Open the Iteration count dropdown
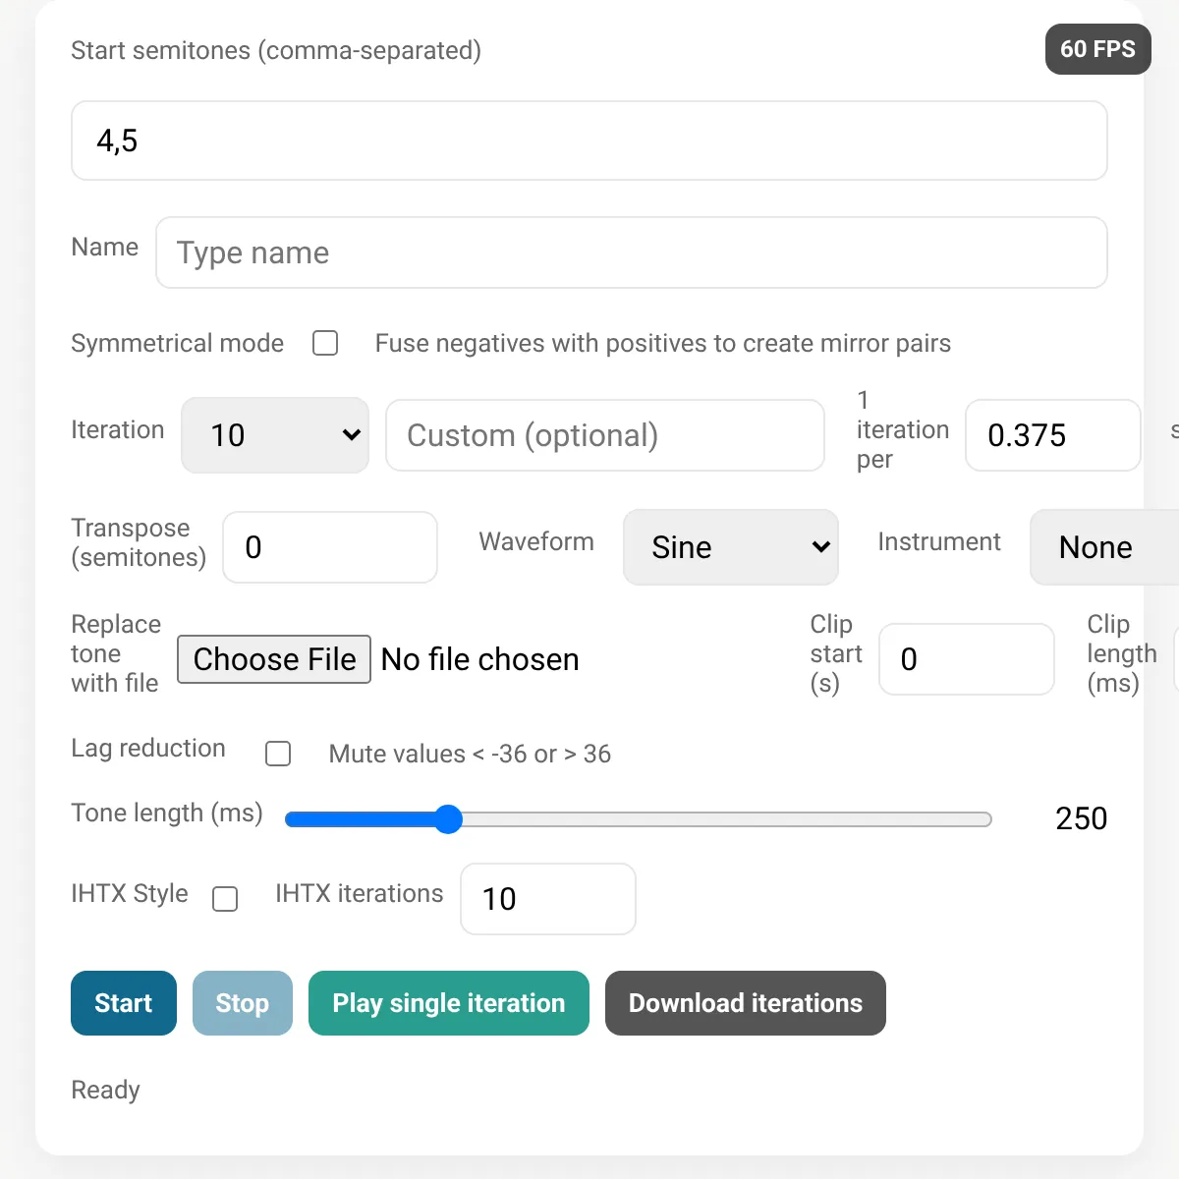This screenshot has width=1179, height=1179. coord(275,435)
